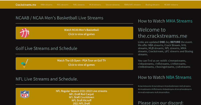The width and height of the screenshot is (201, 105).
Task: Open NHL streams in navigation bar
Action: 79,5
